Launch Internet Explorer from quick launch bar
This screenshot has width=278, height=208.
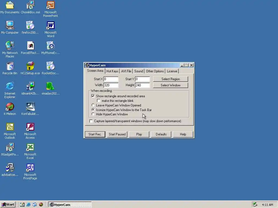click(28, 205)
